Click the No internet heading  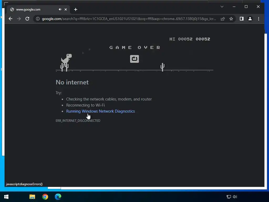pyautogui.click(x=72, y=82)
